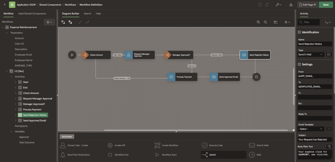This screenshot has height=162, width=335.
Task: Open the Email Template select list
Action: [x=311, y=129]
